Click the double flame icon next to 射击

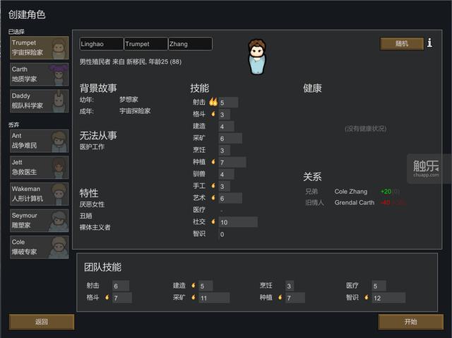213,102
